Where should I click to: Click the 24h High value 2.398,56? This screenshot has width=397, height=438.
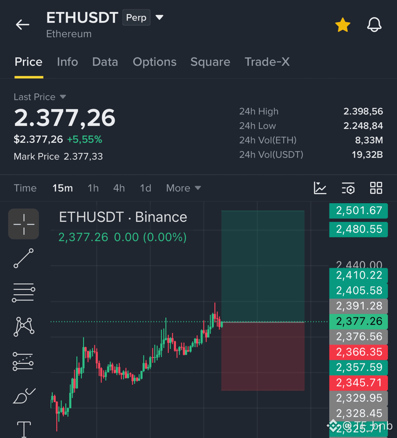tap(363, 112)
